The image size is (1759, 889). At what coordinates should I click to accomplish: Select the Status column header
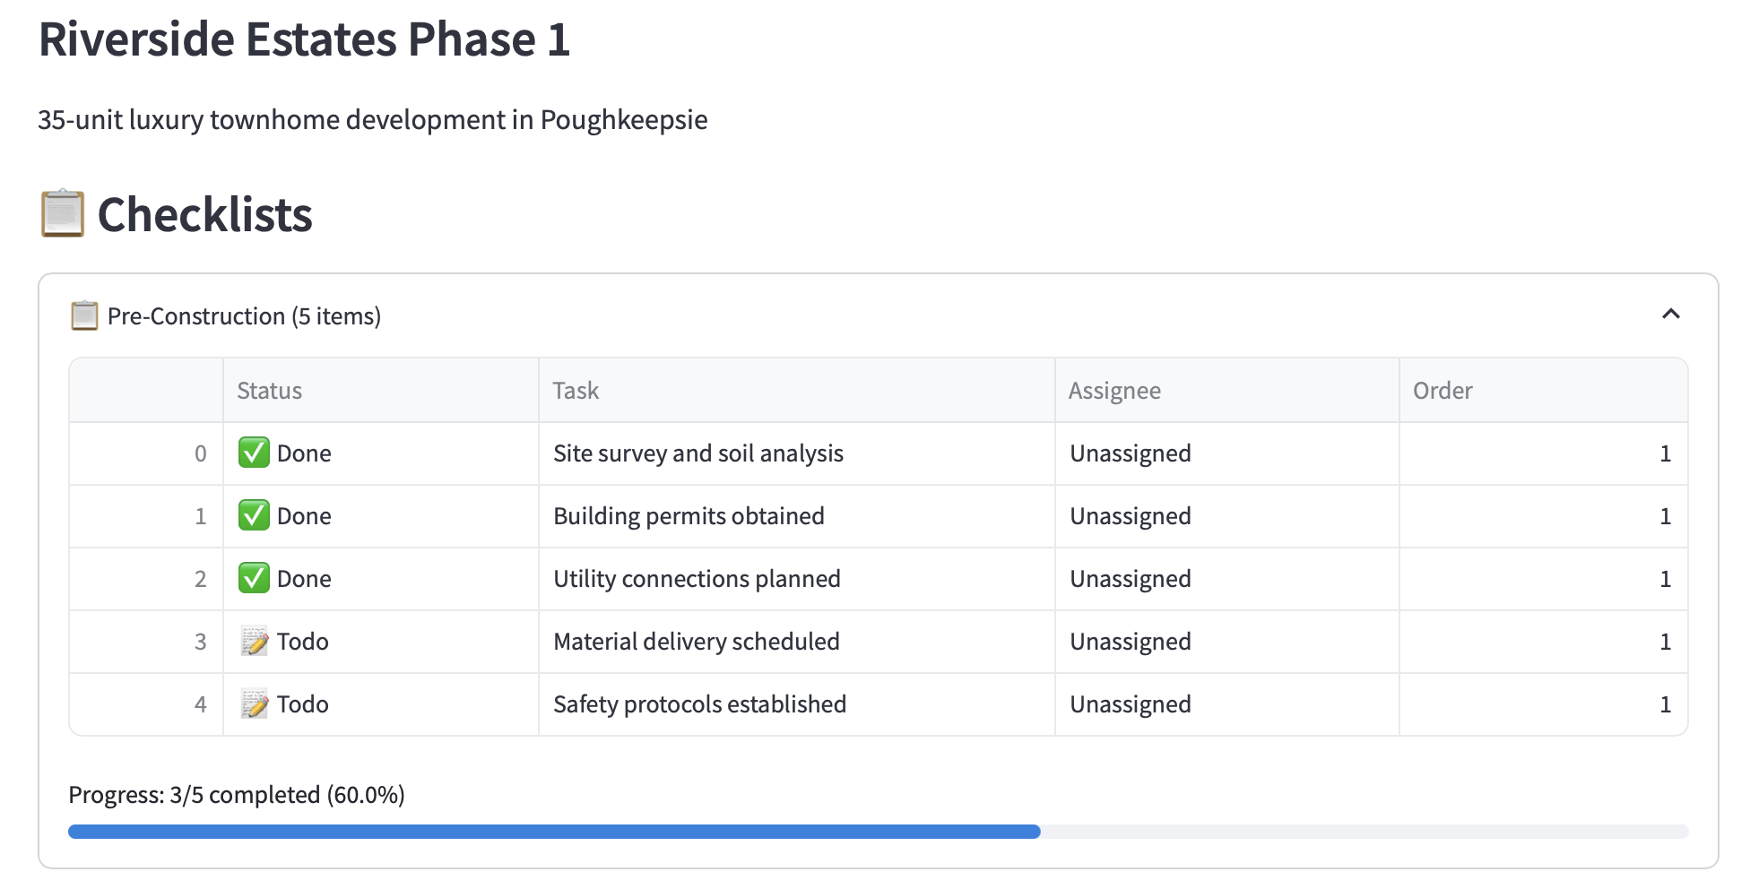tap(269, 390)
